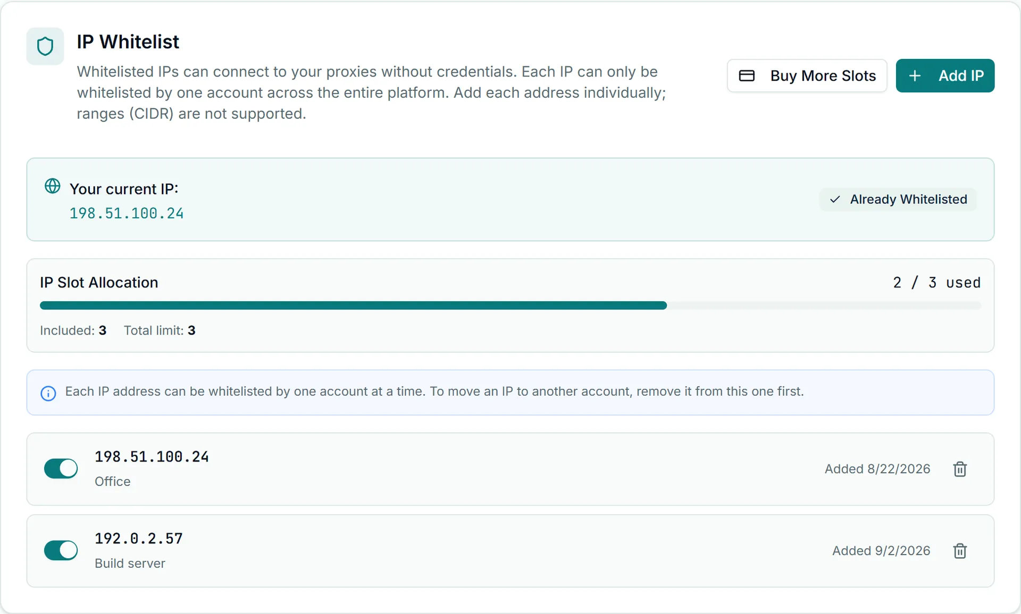This screenshot has width=1021, height=614.
Task: Click the IP Slot Allocation heading
Action: pyautogui.click(x=99, y=283)
